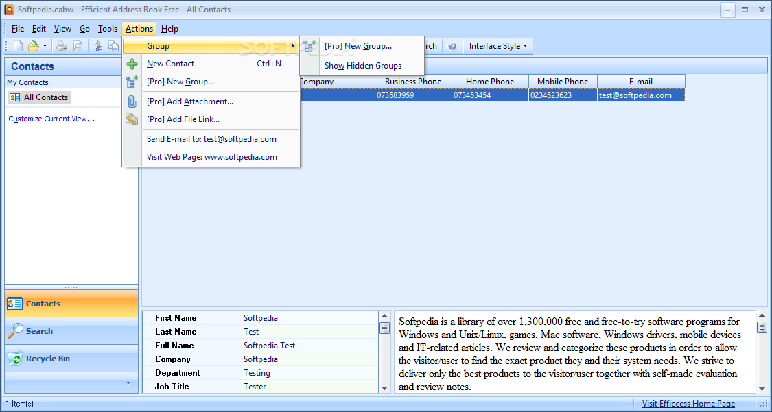Open the Go menu
Image resolution: width=772 pixels, height=412 pixels.
pos(84,29)
